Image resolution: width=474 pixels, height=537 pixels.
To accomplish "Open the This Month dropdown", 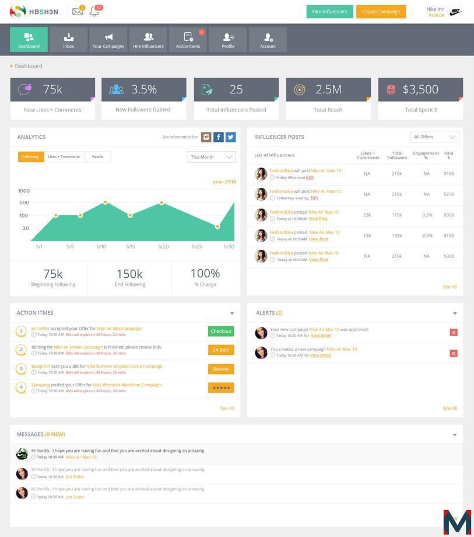I will (x=211, y=157).
